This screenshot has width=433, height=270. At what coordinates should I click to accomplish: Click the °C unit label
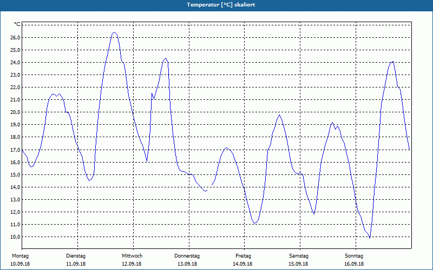point(17,24)
